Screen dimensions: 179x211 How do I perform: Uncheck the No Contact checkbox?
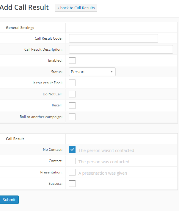72,150
